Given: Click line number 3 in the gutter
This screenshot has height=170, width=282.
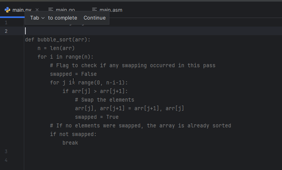Looking at the screenshot, I should pos(6,151).
